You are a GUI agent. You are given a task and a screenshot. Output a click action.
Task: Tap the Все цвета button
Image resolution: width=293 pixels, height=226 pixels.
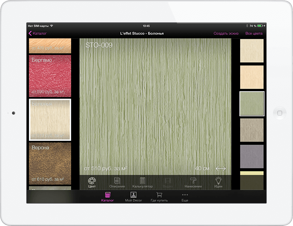coord(254,33)
